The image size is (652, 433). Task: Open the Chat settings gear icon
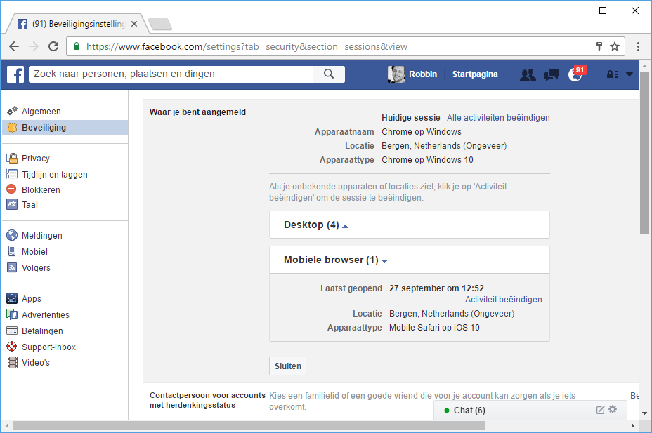click(612, 410)
